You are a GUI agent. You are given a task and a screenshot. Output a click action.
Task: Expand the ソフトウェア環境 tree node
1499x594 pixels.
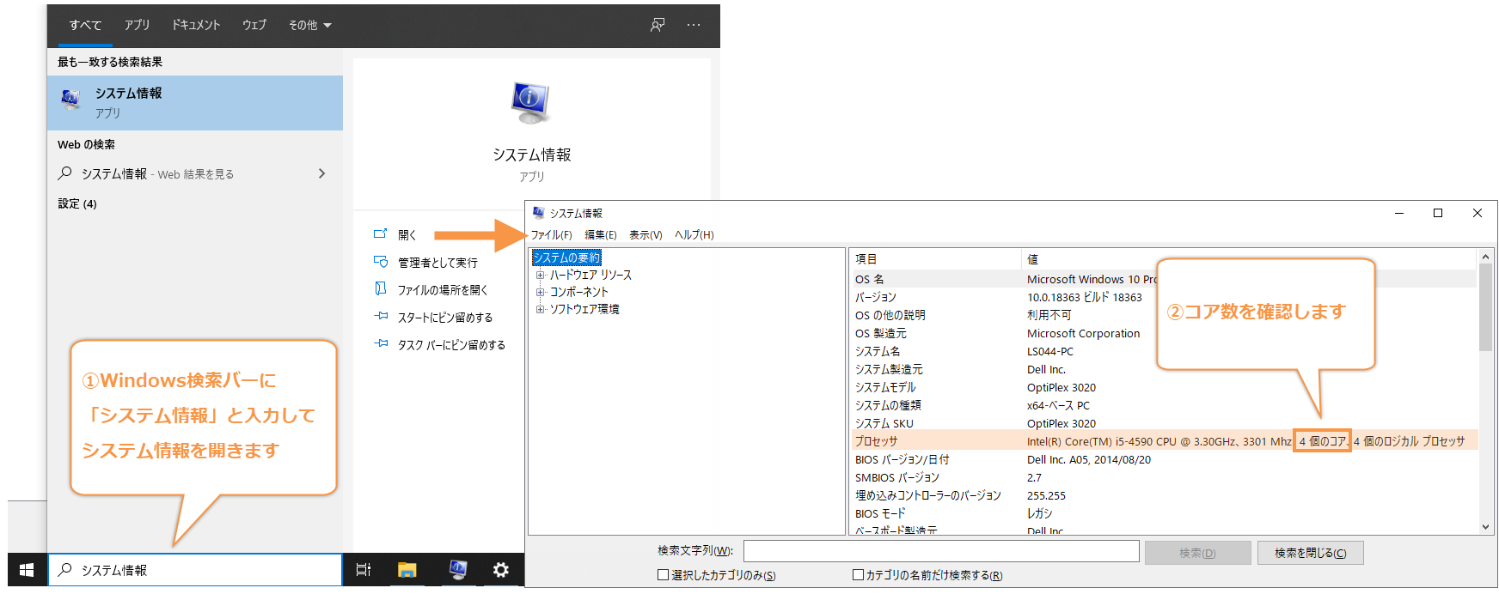coord(540,310)
